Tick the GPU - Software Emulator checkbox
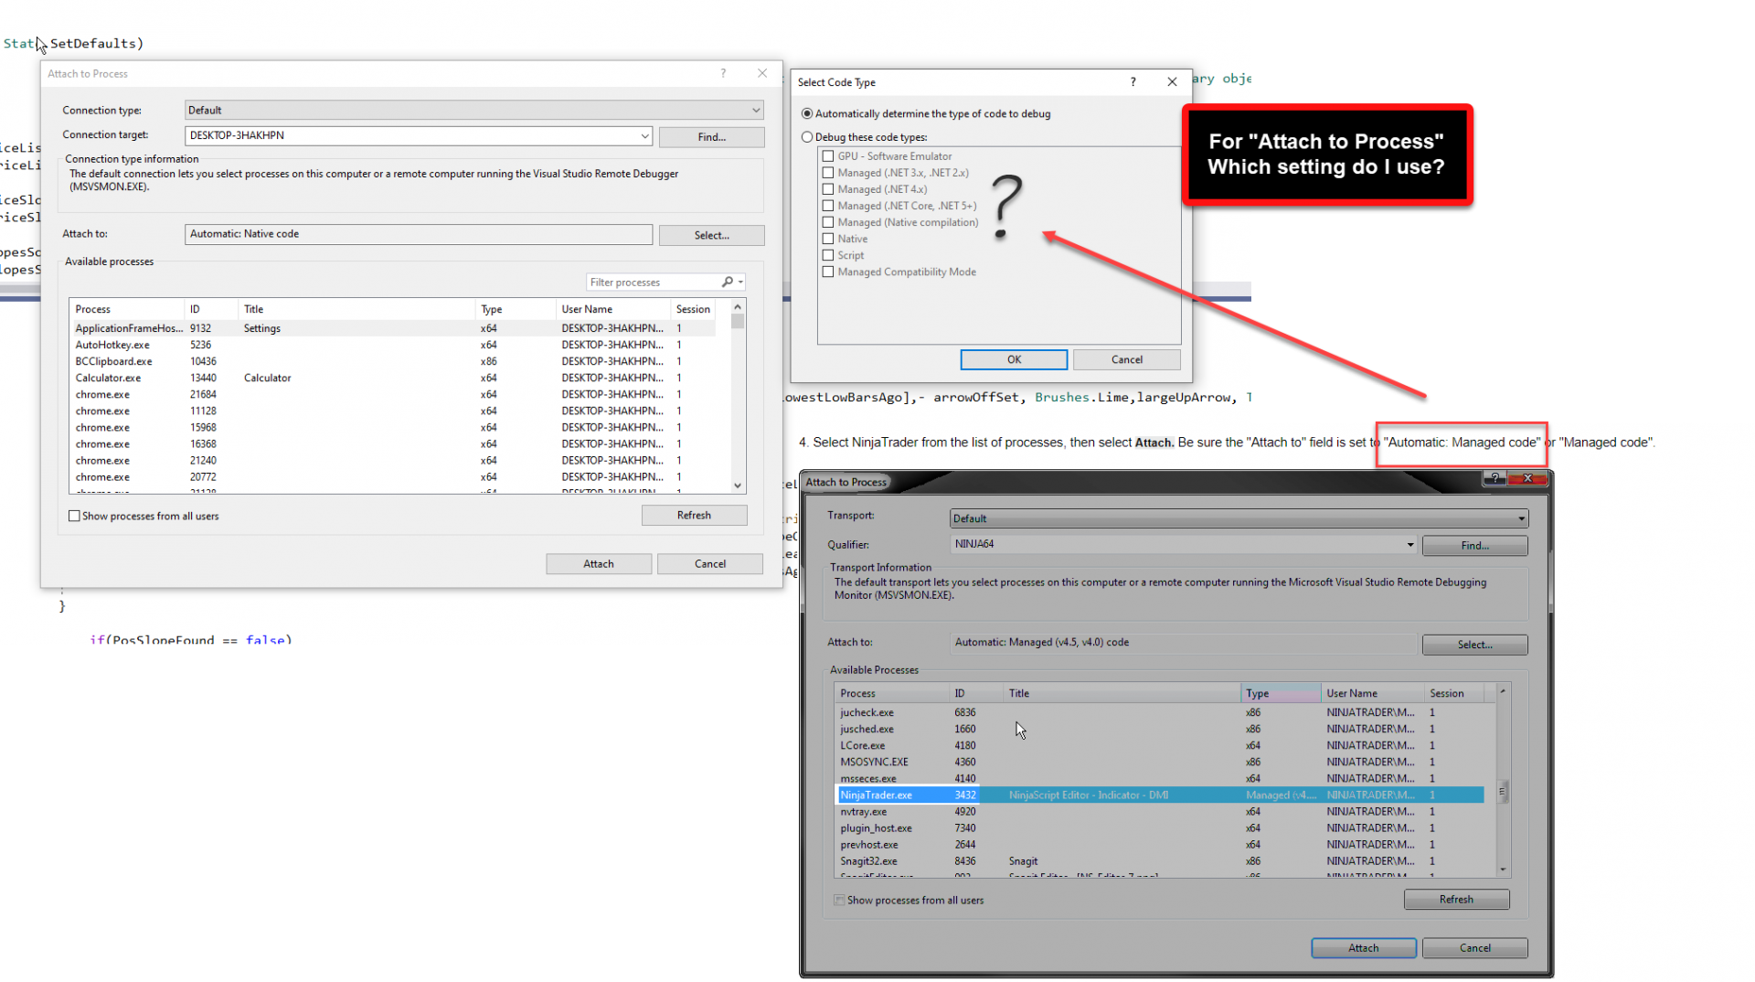Screen dimensions: 1755x982 click(828, 156)
